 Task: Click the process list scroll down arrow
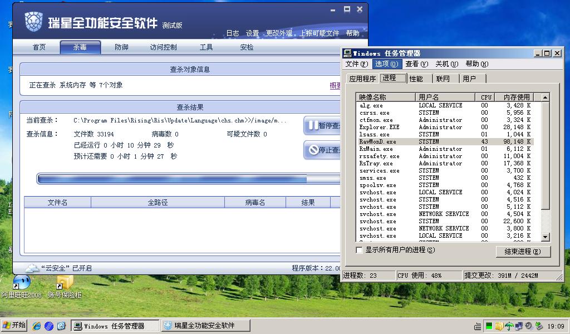(x=546, y=237)
